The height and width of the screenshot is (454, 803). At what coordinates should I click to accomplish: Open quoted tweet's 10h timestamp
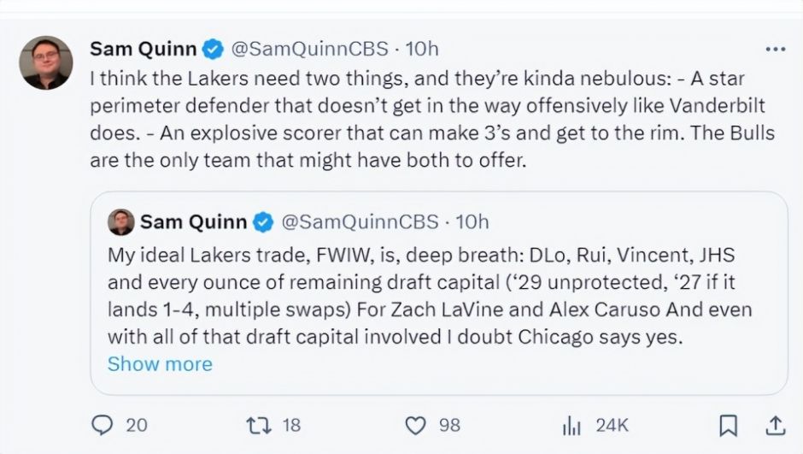(472, 222)
